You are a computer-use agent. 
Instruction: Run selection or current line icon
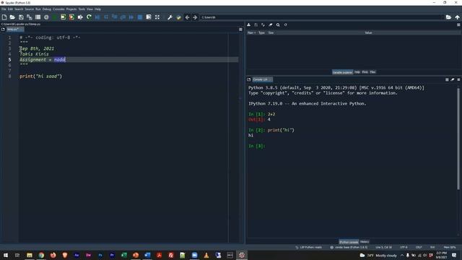pos(80,17)
